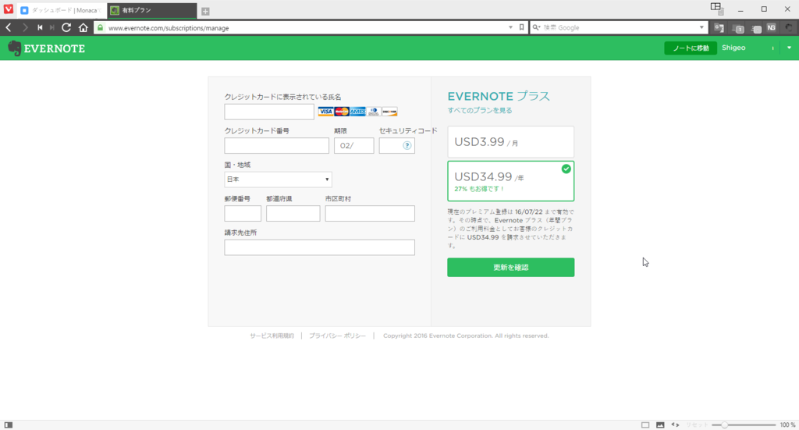Open a new browser tab
Image resolution: width=799 pixels, height=430 pixels.
(205, 11)
